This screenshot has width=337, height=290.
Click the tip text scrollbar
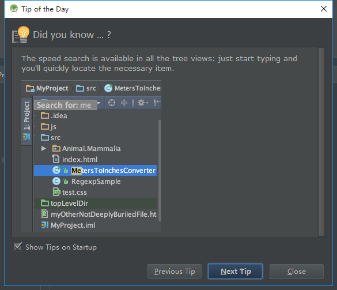[x=321, y=142]
